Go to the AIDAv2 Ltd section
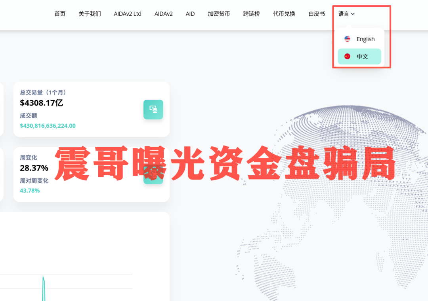 [128, 13]
